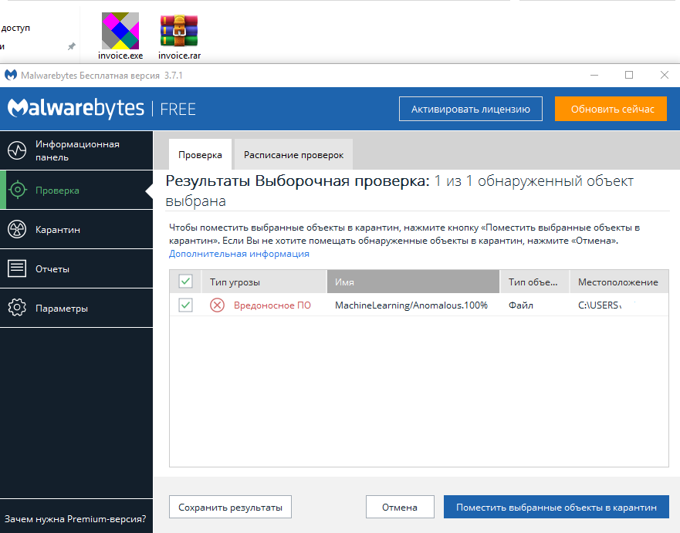This screenshot has width=680, height=533.
Task: Click the Отмена button
Action: click(x=400, y=507)
